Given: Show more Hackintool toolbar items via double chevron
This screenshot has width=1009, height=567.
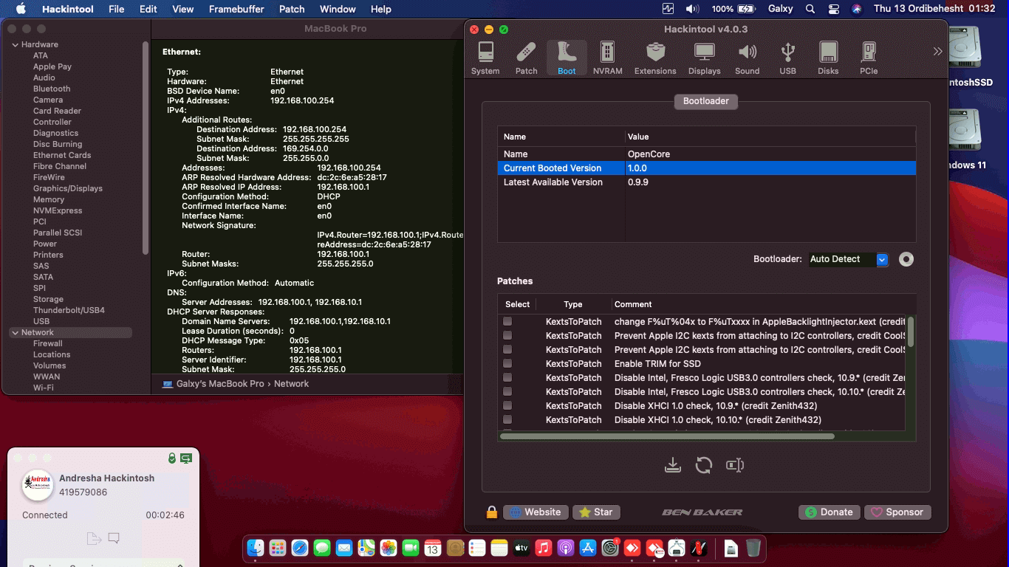Looking at the screenshot, I should (937, 52).
